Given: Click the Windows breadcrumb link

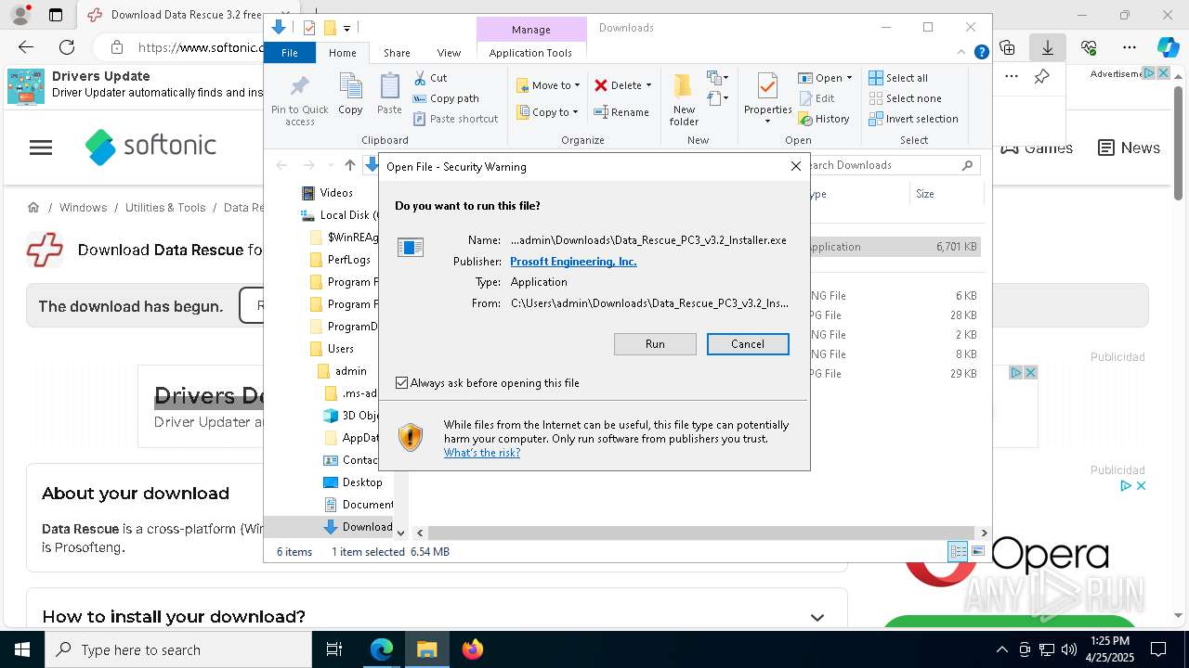Looking at the screenshot, I should pos(83,208).
